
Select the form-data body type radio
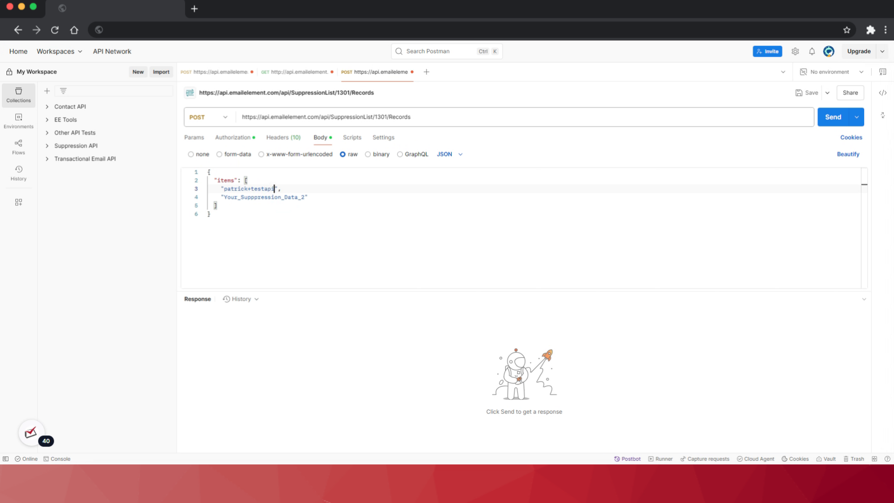coord(219,154)
